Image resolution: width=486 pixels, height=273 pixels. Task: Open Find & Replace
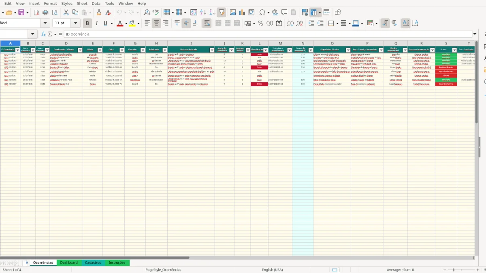147,13
